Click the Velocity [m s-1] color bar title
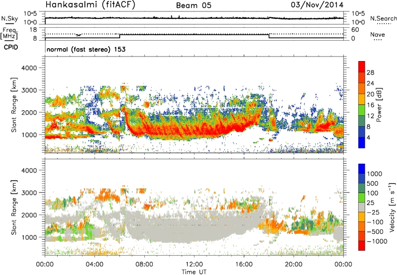 pyautogui.click(x=392, y=207)
